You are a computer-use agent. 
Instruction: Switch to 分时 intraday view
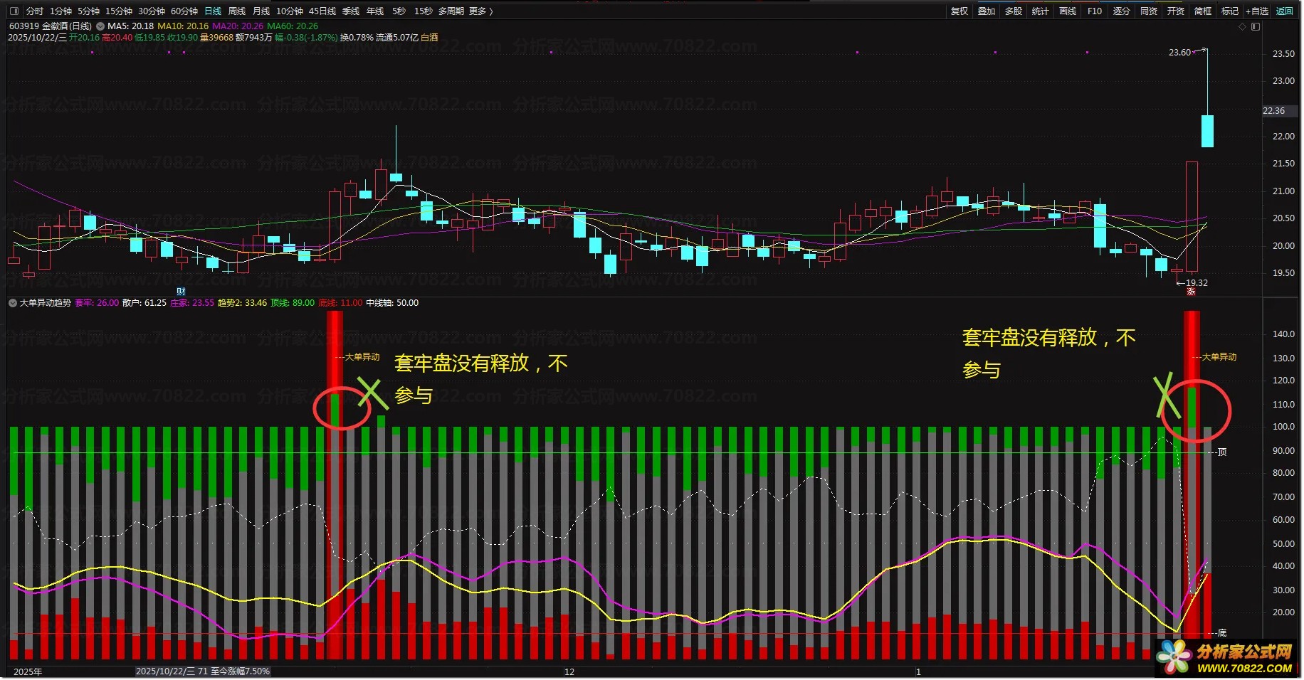(35, 11)
